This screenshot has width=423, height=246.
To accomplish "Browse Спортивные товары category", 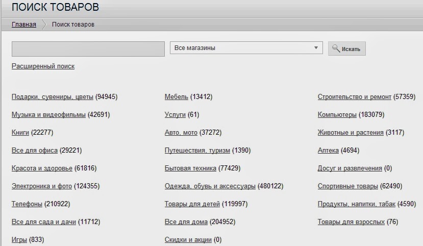I will (x=347, y=186).
